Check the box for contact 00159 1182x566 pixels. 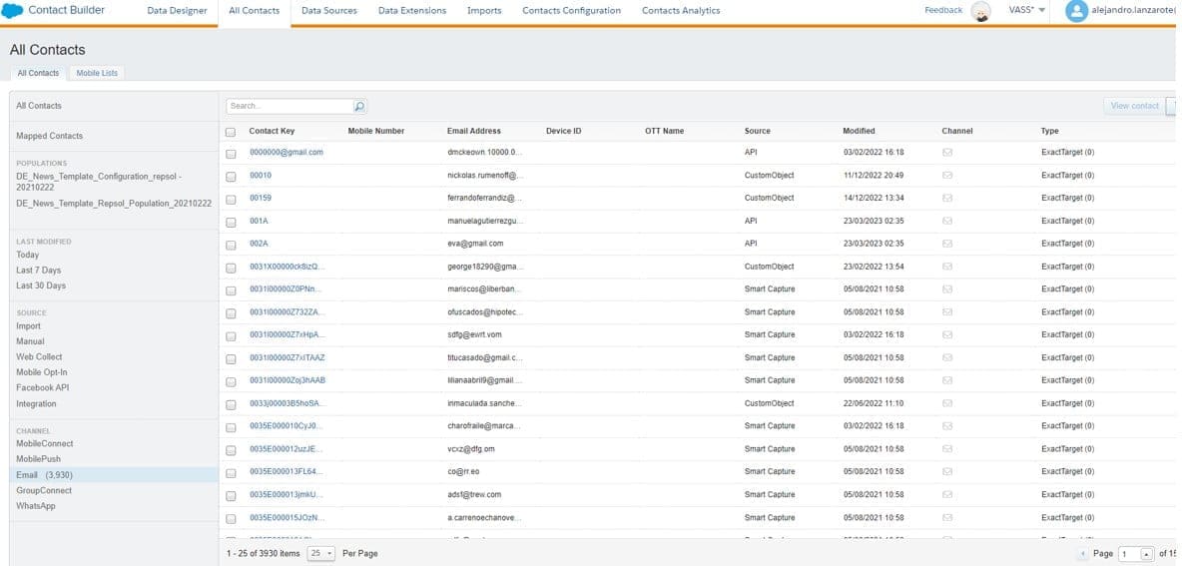[x=231, y=198]
